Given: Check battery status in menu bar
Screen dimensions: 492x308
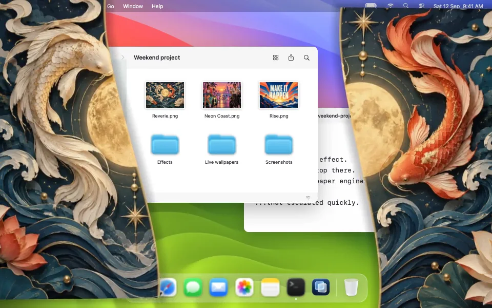Looking at the screenshot, I should [371, 6].
